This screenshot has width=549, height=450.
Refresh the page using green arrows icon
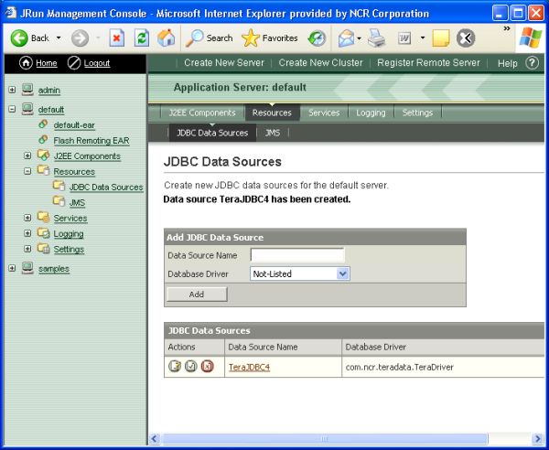(x=142, y=37)
